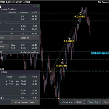Select the -5.87 group profit value
The width and height of the screenshot is (109, 109).
point(35,98)
